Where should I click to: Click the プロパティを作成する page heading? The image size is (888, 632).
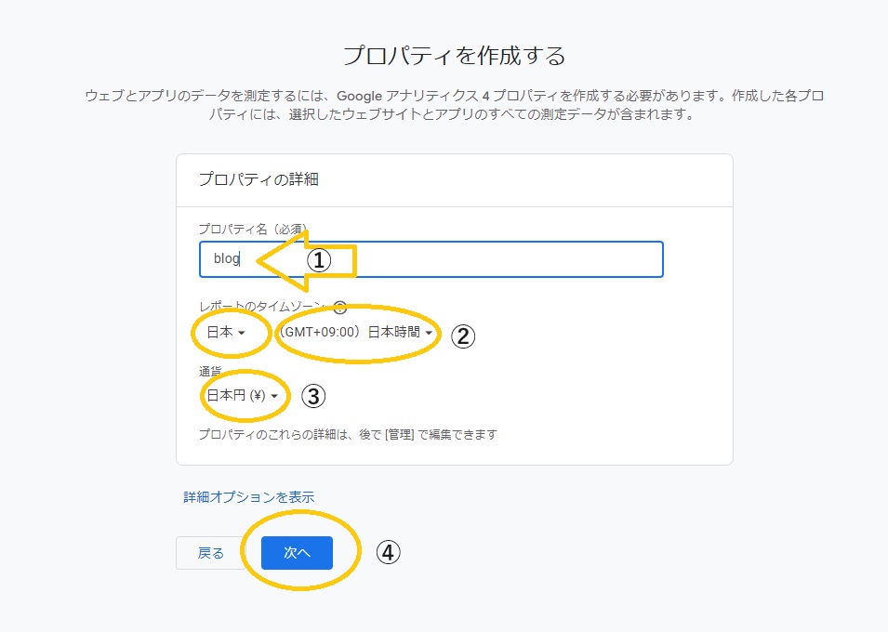point(454,56)
